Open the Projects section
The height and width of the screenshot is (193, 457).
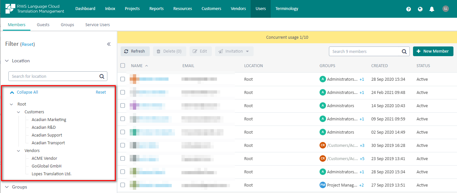(132, 9)
